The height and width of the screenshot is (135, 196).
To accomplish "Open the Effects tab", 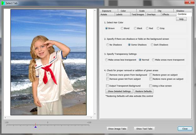I will point(166,14).
